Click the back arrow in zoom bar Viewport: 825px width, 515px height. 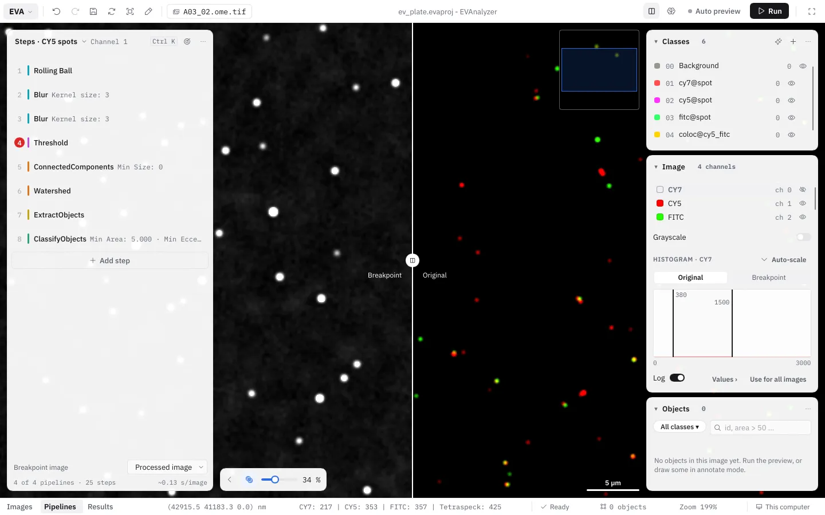pyautogui.click(x=230, y=480)
